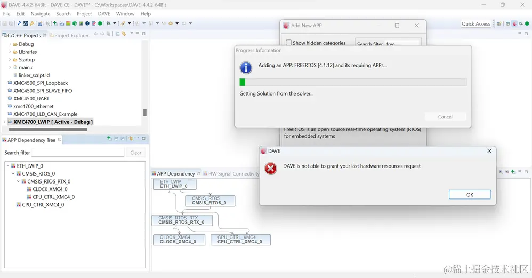Select CLOCK_XMC4_0 in the dependency tree
The image size is (532, 278).
tap(50, 189)
